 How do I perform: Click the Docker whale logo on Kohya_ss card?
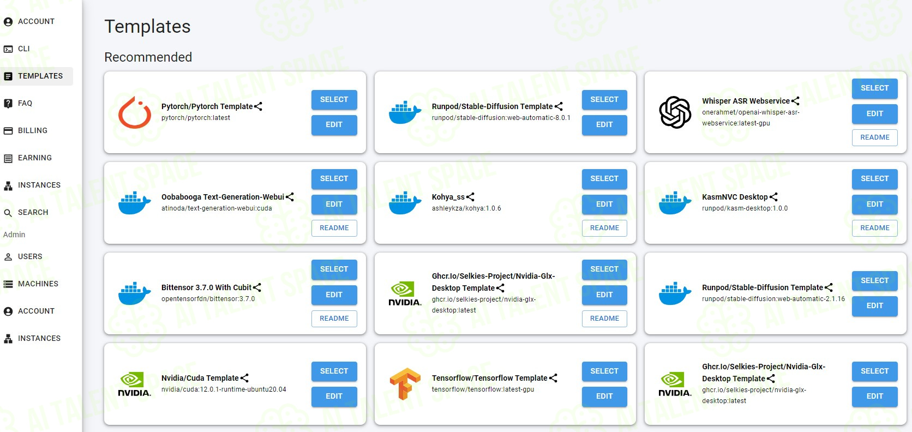tap(405, 203)
